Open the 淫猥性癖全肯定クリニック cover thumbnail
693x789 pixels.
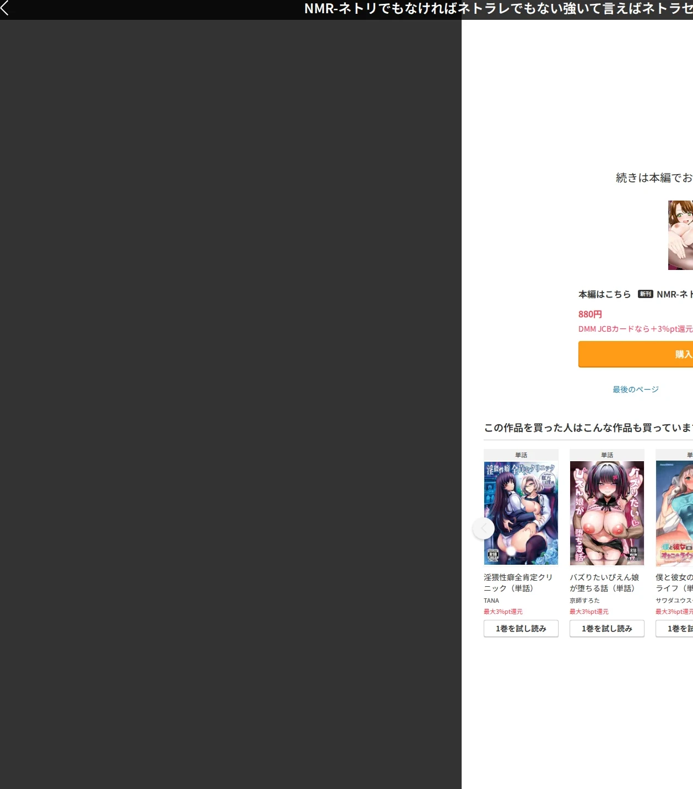coord(521,514)
